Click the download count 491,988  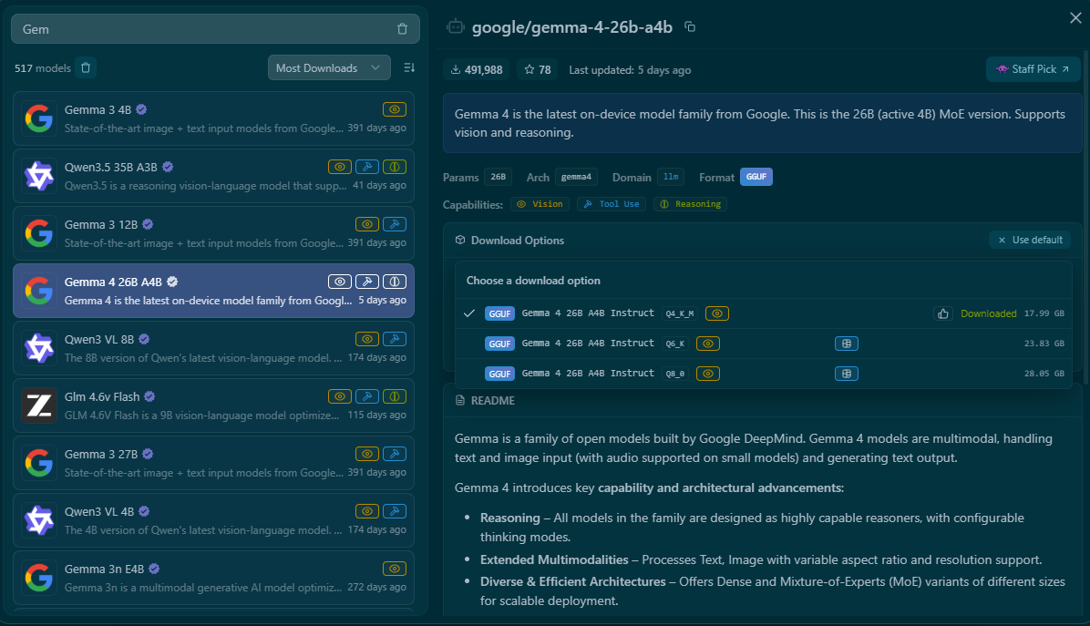(476, 69)
